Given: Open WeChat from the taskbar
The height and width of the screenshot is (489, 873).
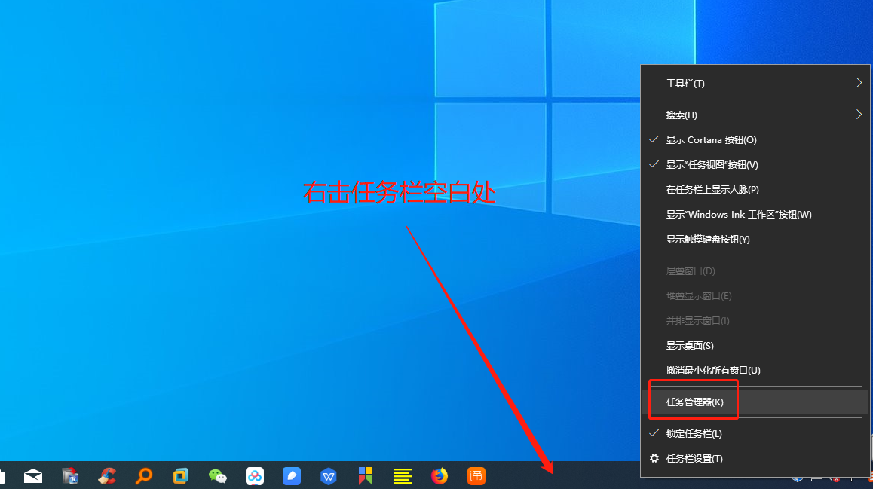Looking at the screenshot, I should point(217,476).
